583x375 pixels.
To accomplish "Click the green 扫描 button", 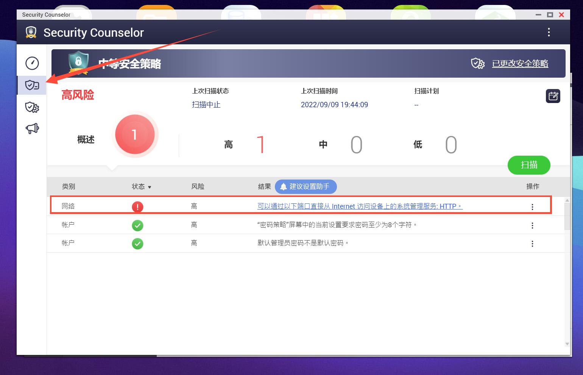I will point(529,165).
